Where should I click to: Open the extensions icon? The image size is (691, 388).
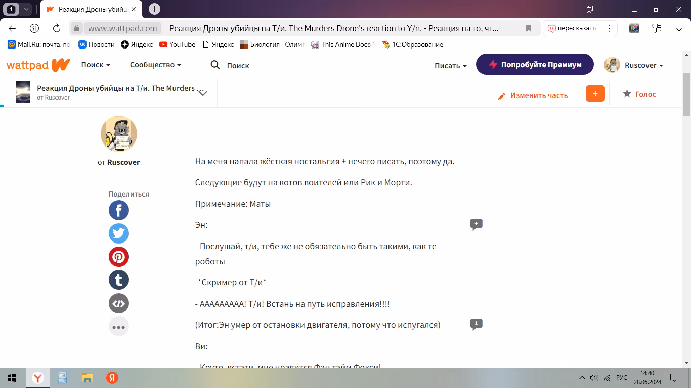(657, 28)
